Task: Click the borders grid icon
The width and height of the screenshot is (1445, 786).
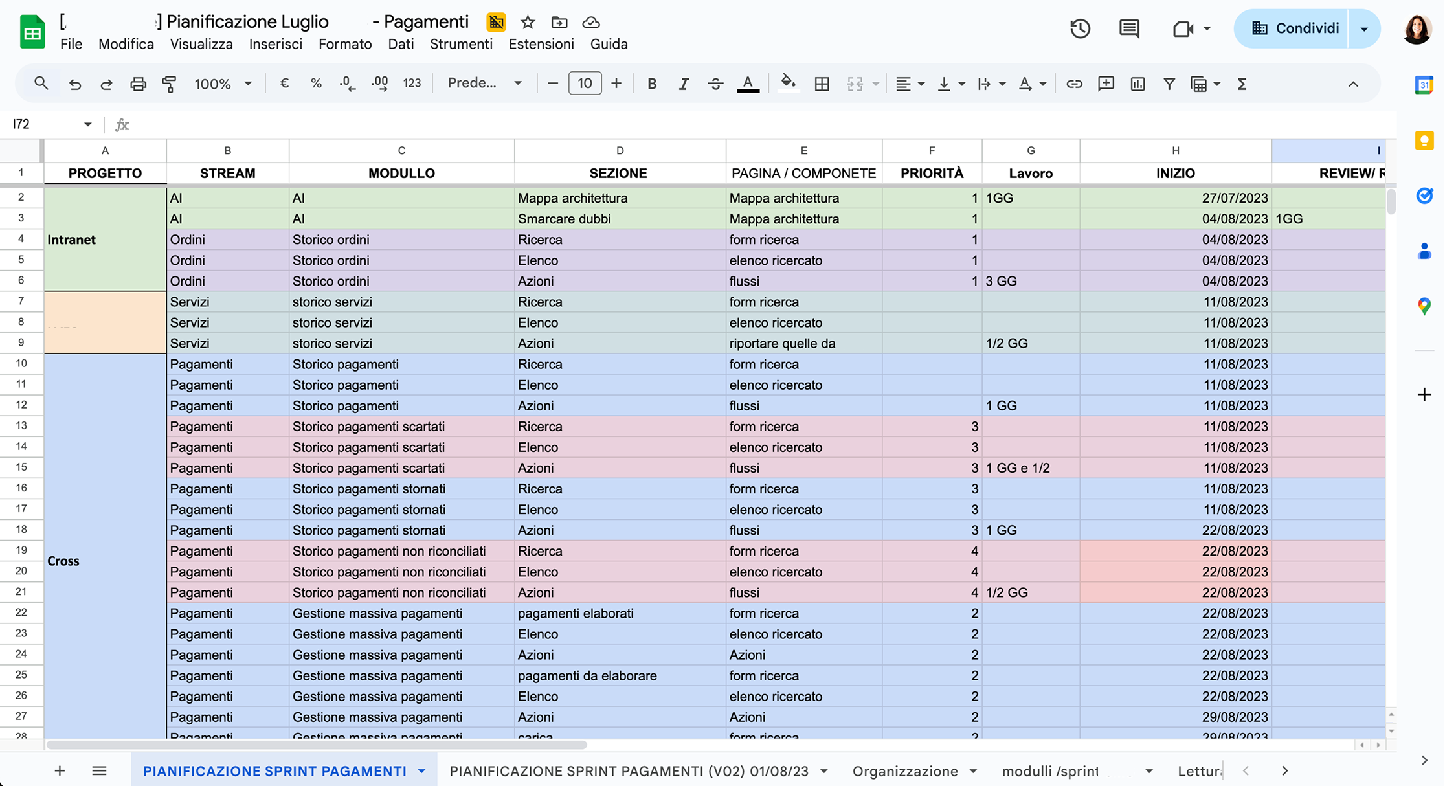Action: point(822,84)
